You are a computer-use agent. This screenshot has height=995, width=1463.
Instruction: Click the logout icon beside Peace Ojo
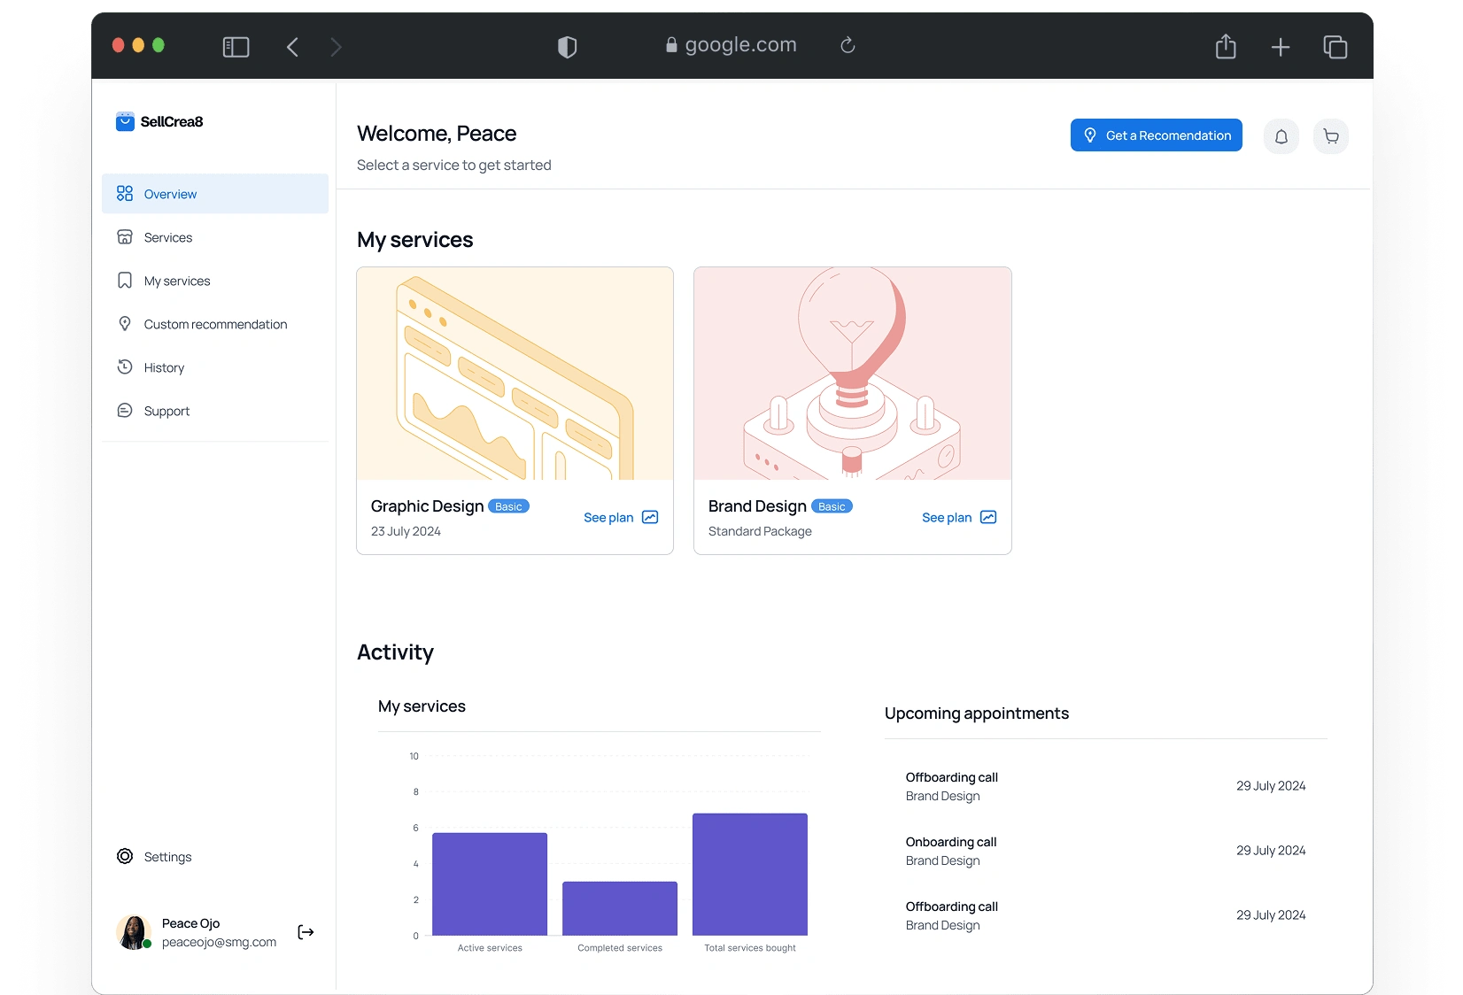(306, 932)
